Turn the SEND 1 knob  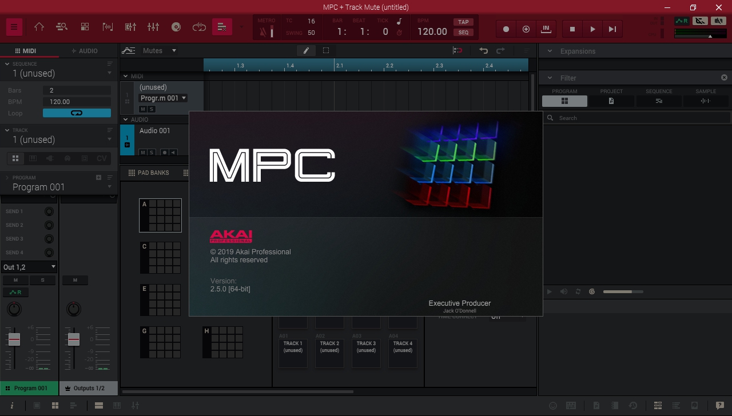coord(49,211)
